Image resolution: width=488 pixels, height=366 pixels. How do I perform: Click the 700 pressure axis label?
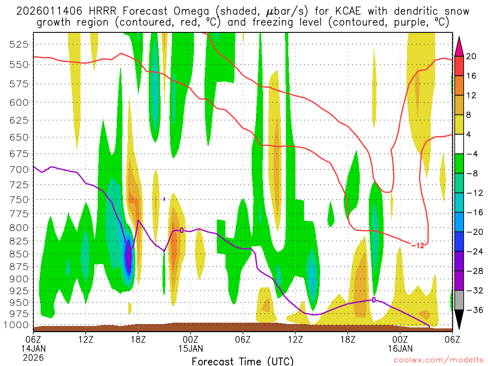19,170
